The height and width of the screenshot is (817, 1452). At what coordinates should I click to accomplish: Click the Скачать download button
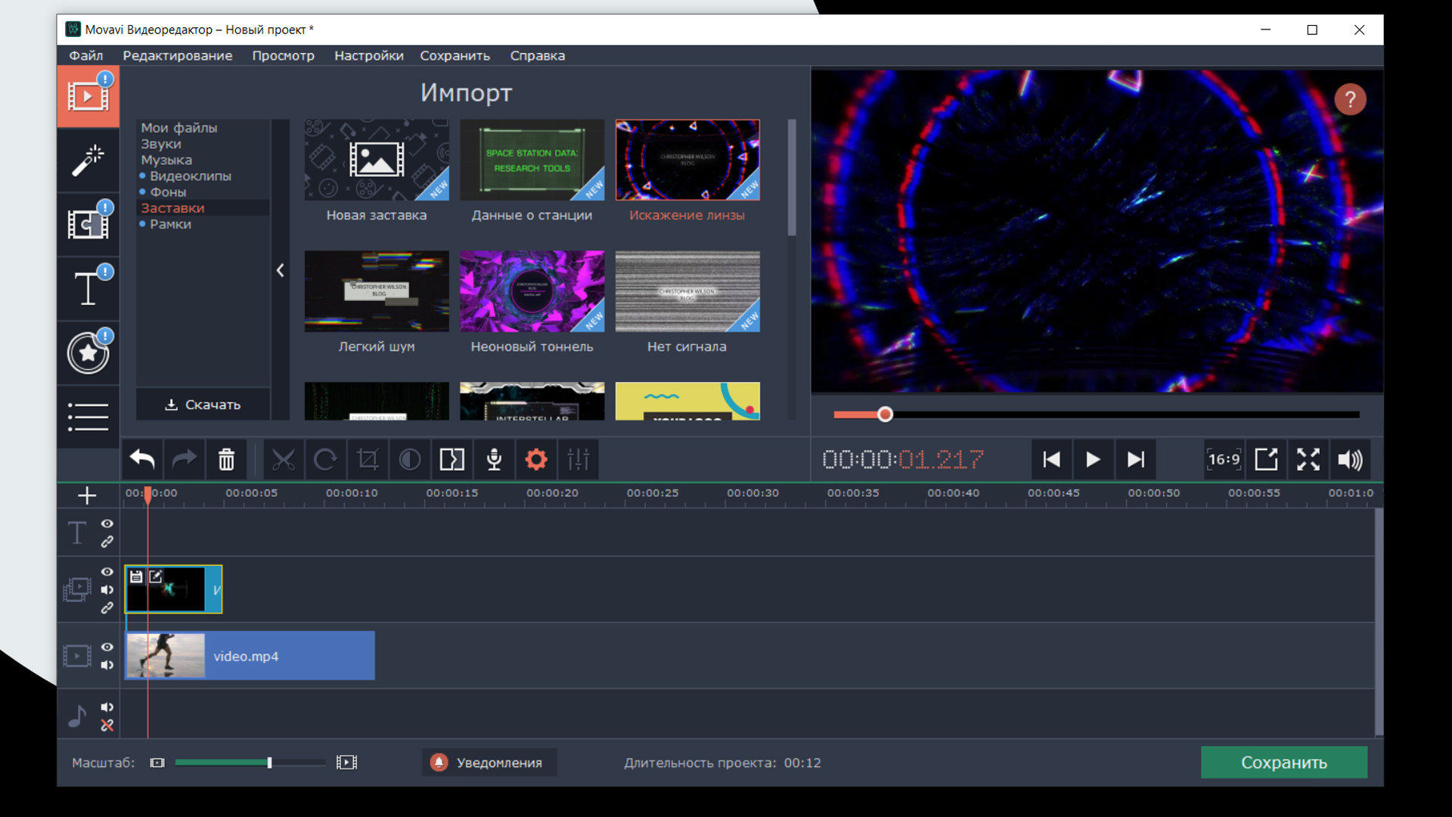click(x=203, y=405)
